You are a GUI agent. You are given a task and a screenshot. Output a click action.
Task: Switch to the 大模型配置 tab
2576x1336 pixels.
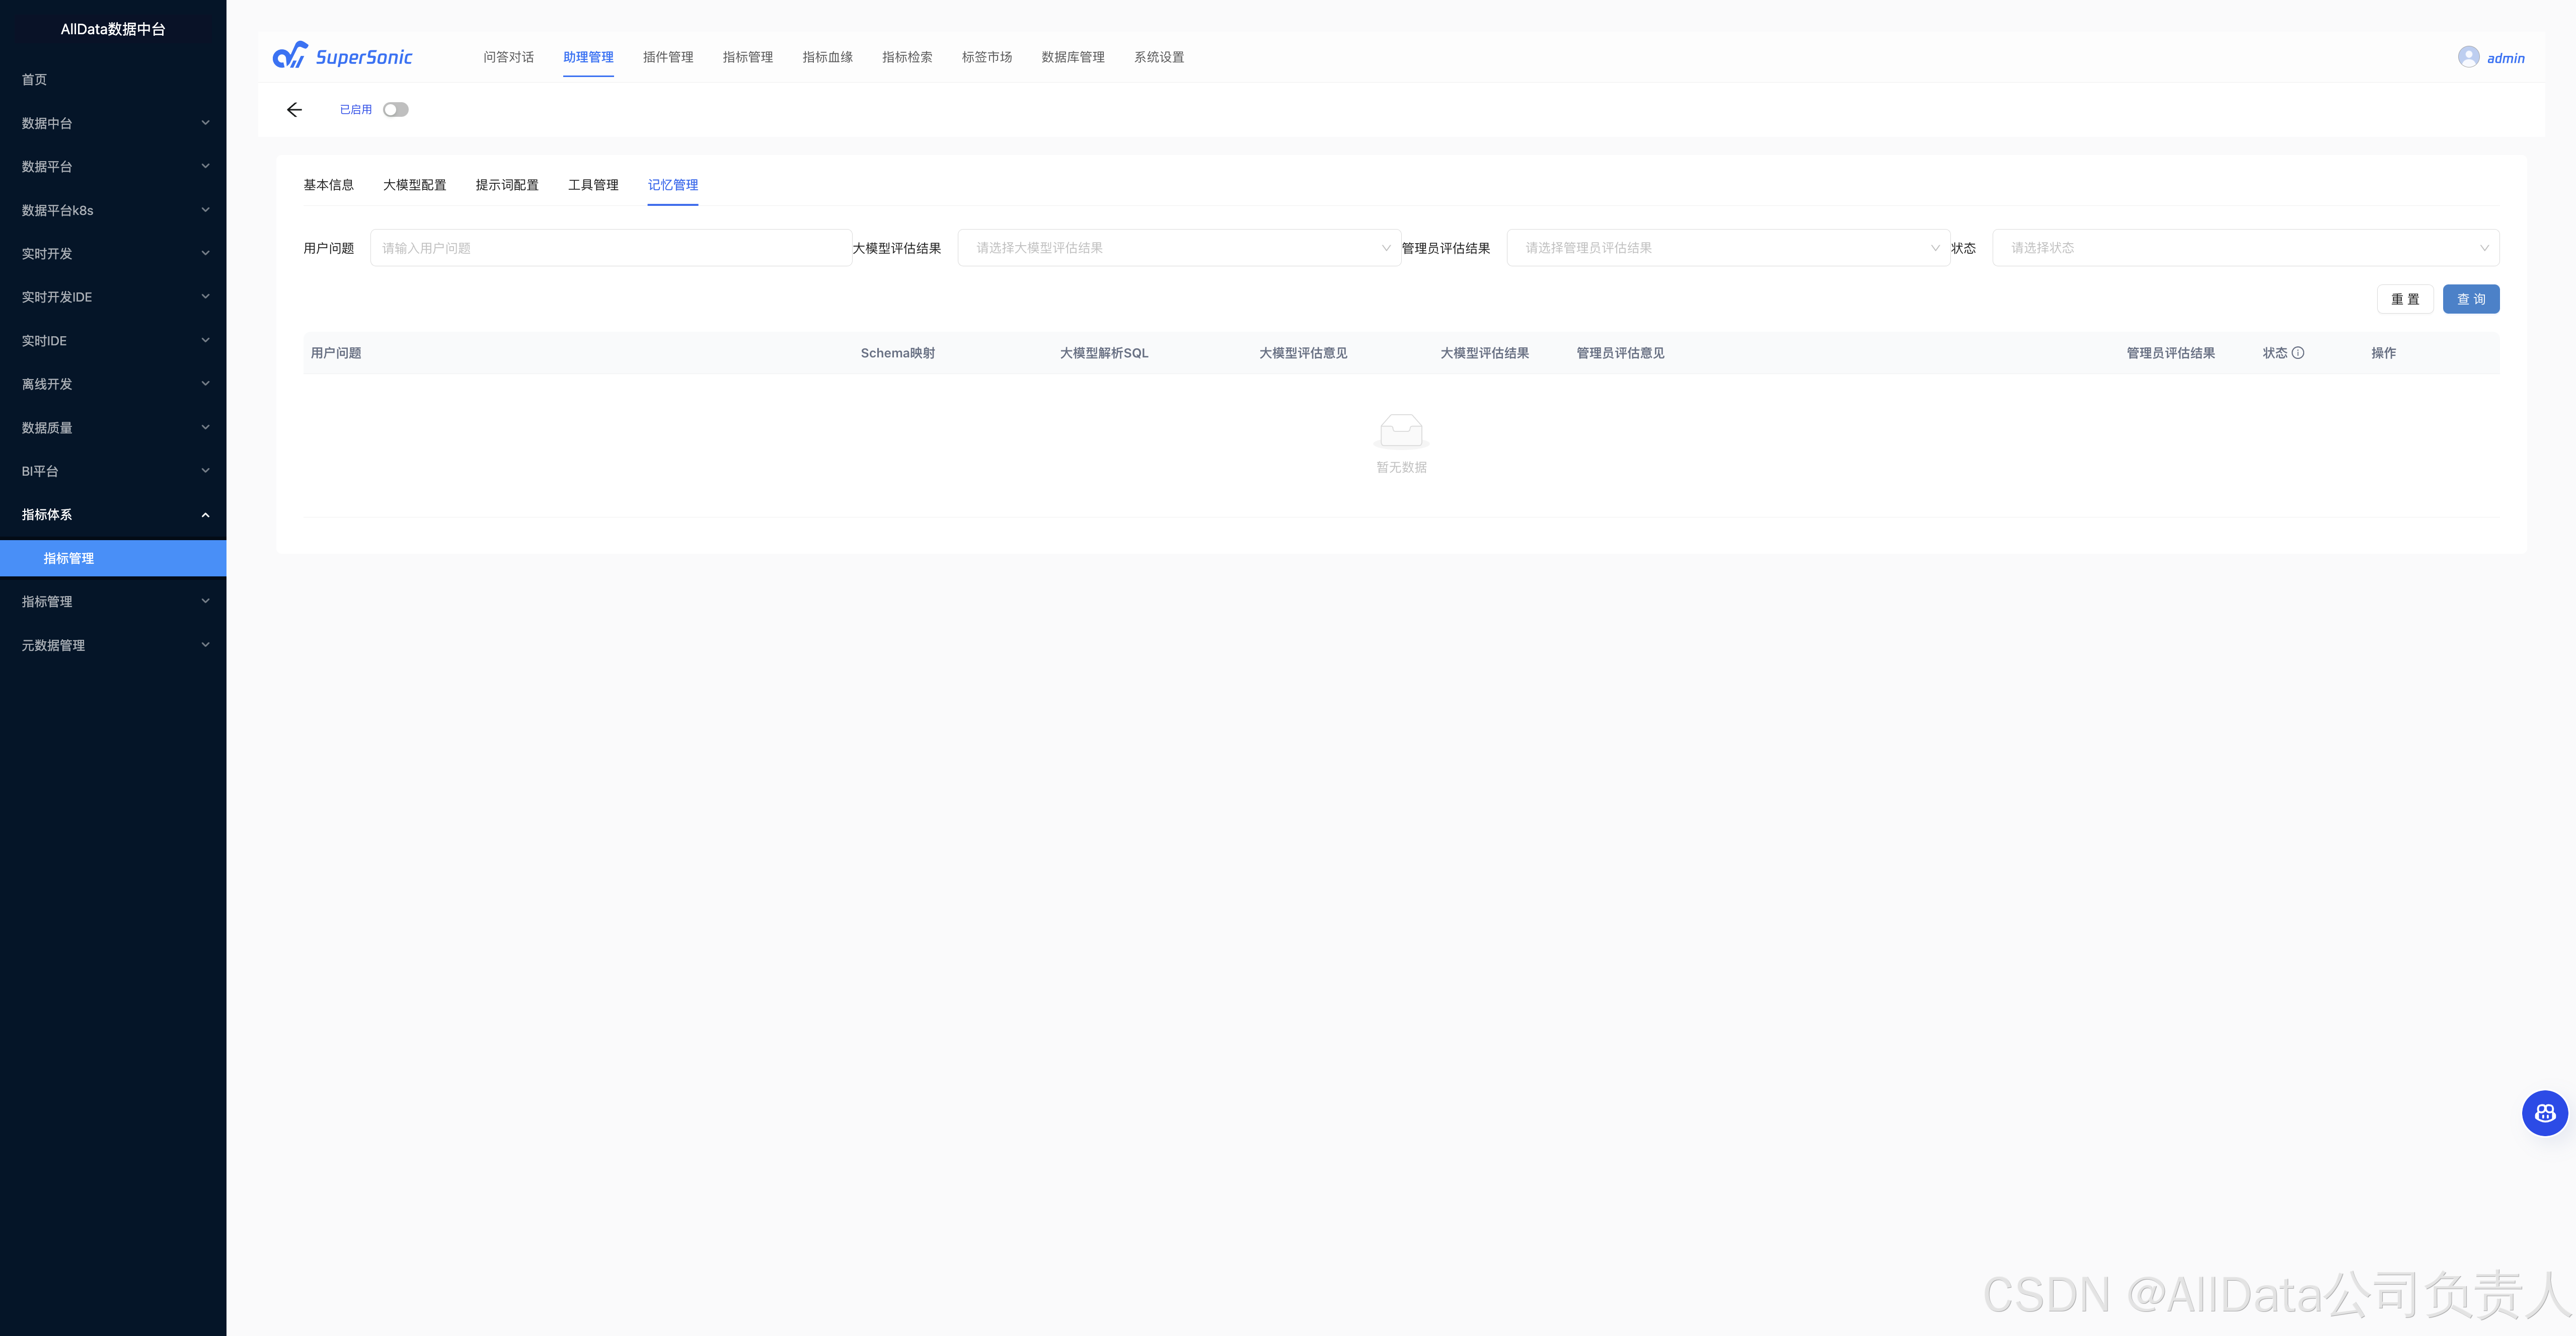click(x=414, y=185)
